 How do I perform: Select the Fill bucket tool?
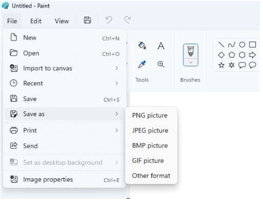[x=142, y=45]
